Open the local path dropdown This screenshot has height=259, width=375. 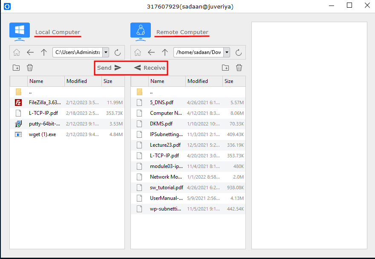[x=105, y=52]
